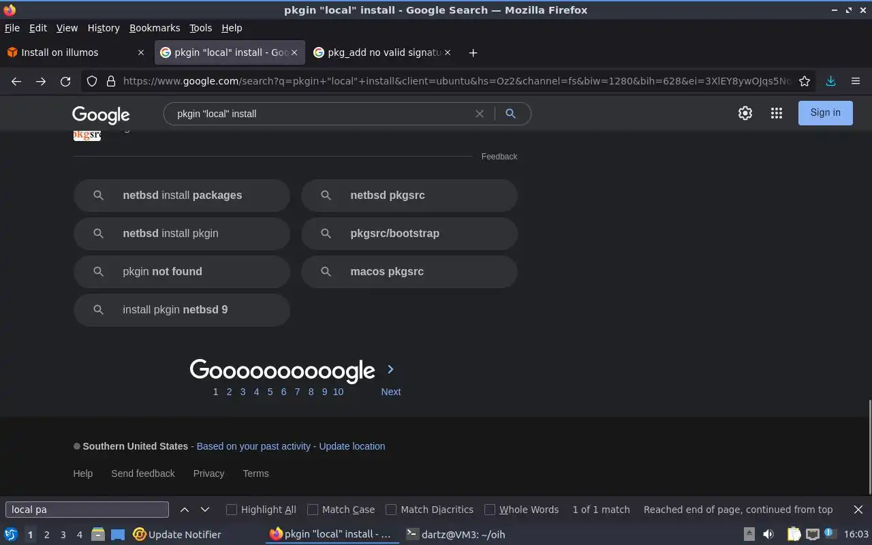
Task: Open a new tab with plus button
Action: point(473,52)
